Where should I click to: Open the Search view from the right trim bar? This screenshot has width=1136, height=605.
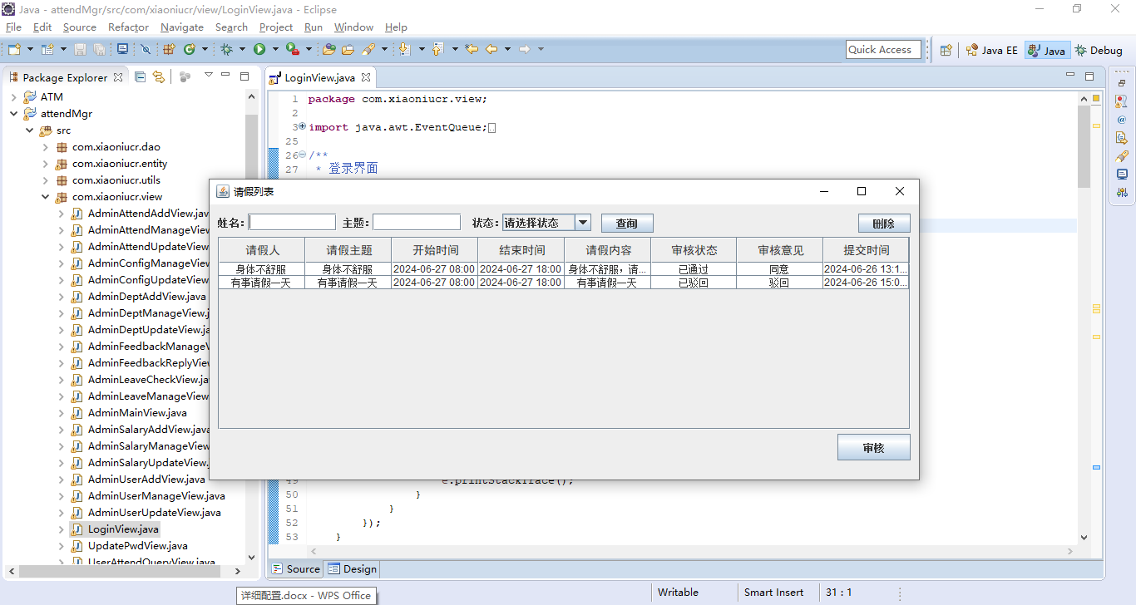click(1122, 156)
